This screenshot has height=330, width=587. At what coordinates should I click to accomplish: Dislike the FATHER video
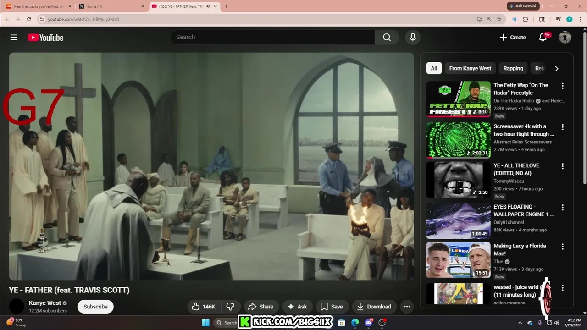click(230, 307)
